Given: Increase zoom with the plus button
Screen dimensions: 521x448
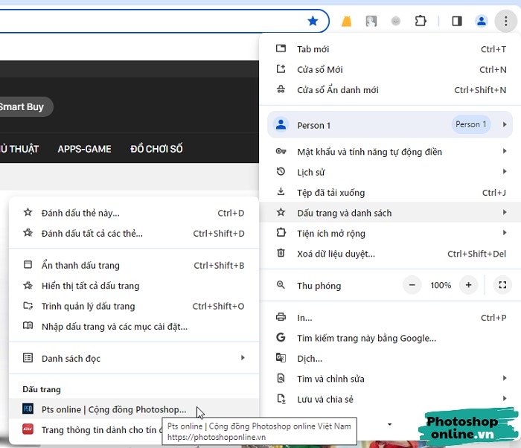Looking at the screenshot, I should (x=468, y=285).
